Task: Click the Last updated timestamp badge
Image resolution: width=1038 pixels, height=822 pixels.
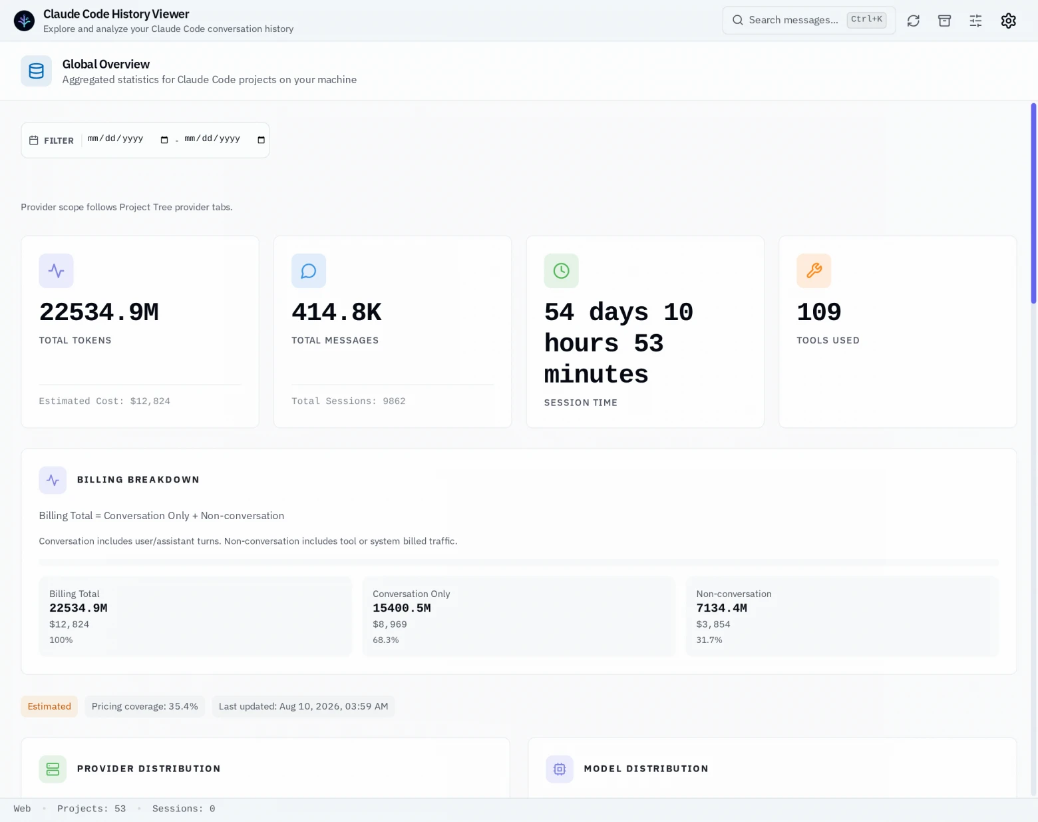Action: coord(303,706)
